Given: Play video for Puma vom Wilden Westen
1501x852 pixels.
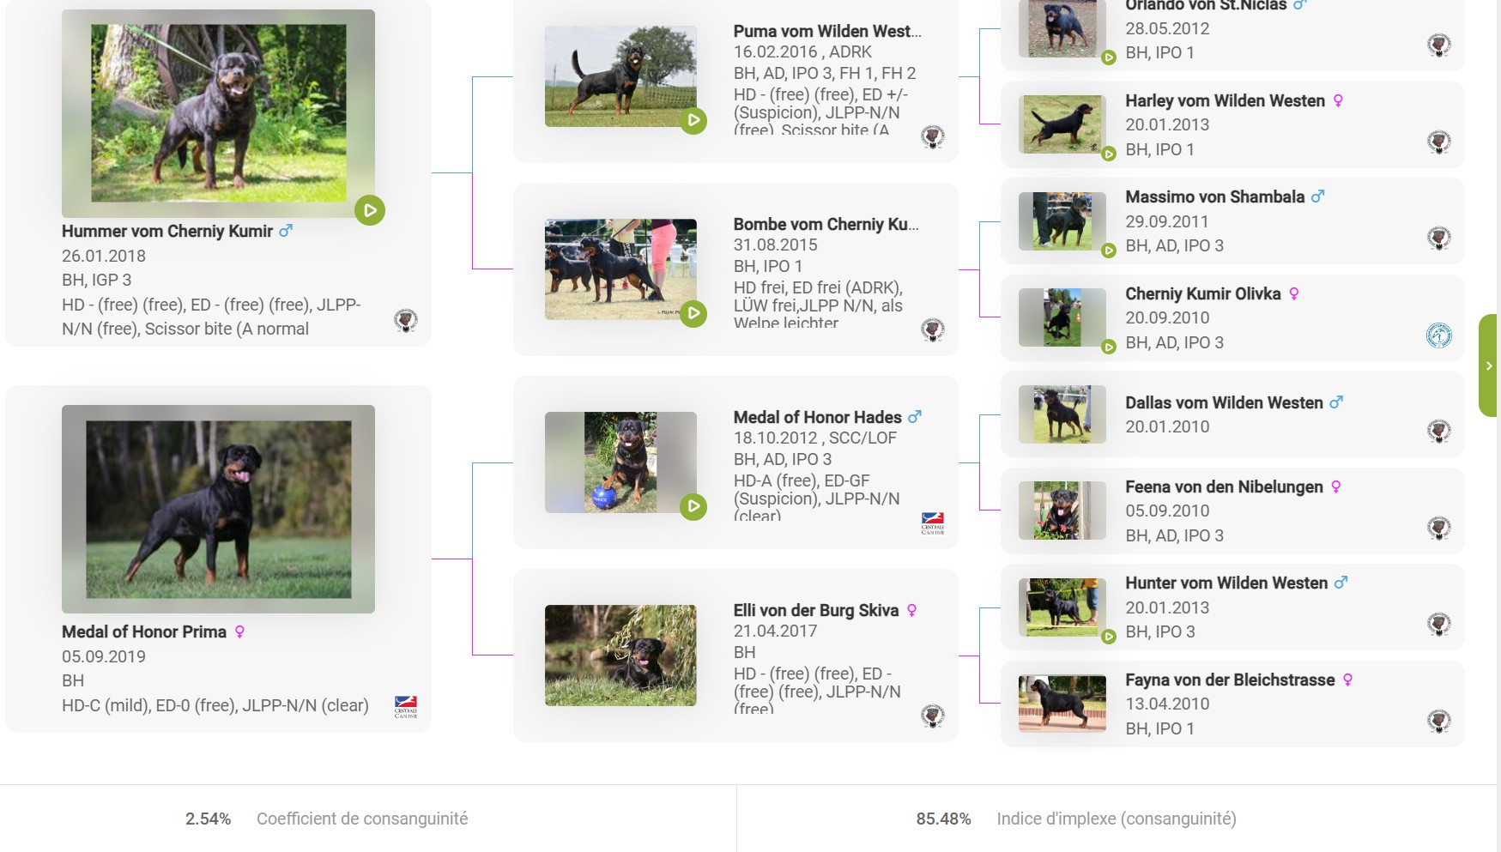Looking at the screenshot, I should pyautogui.click(x=693, y=121).
